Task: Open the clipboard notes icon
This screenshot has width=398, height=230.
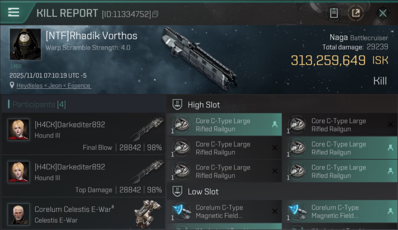Action: point(334,13)
